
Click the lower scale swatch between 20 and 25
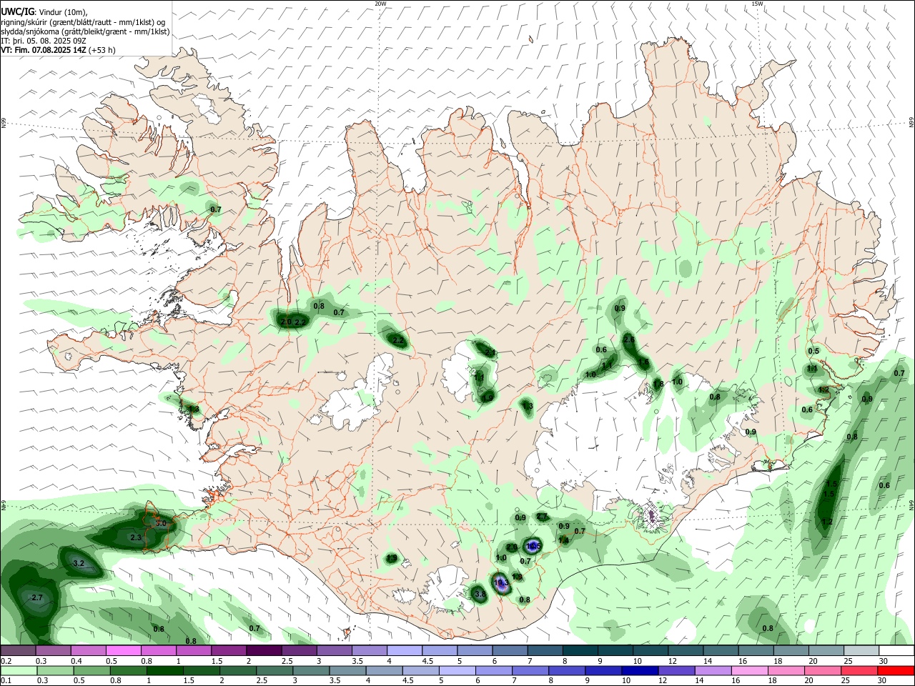[823, 671]
